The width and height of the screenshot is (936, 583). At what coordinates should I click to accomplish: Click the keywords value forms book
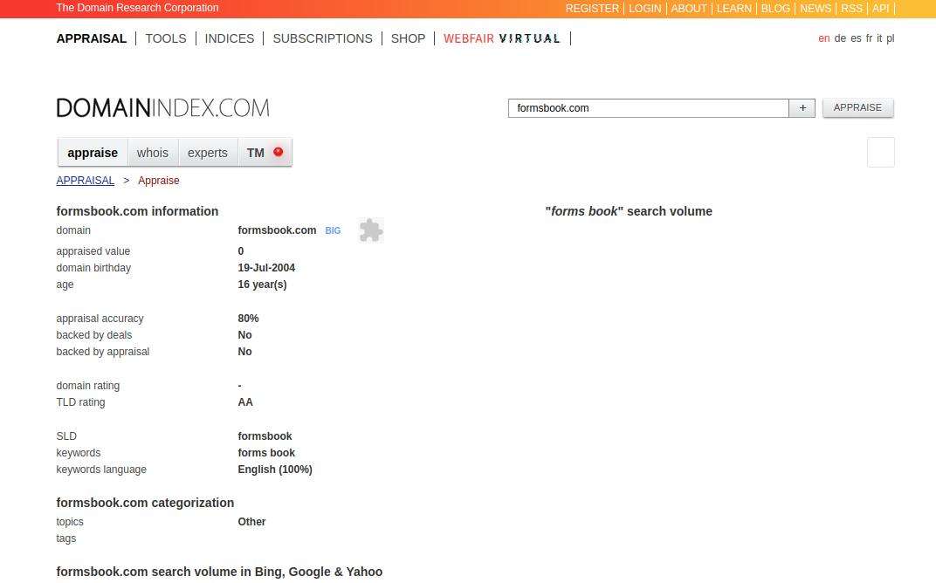[x=266, y=453]
